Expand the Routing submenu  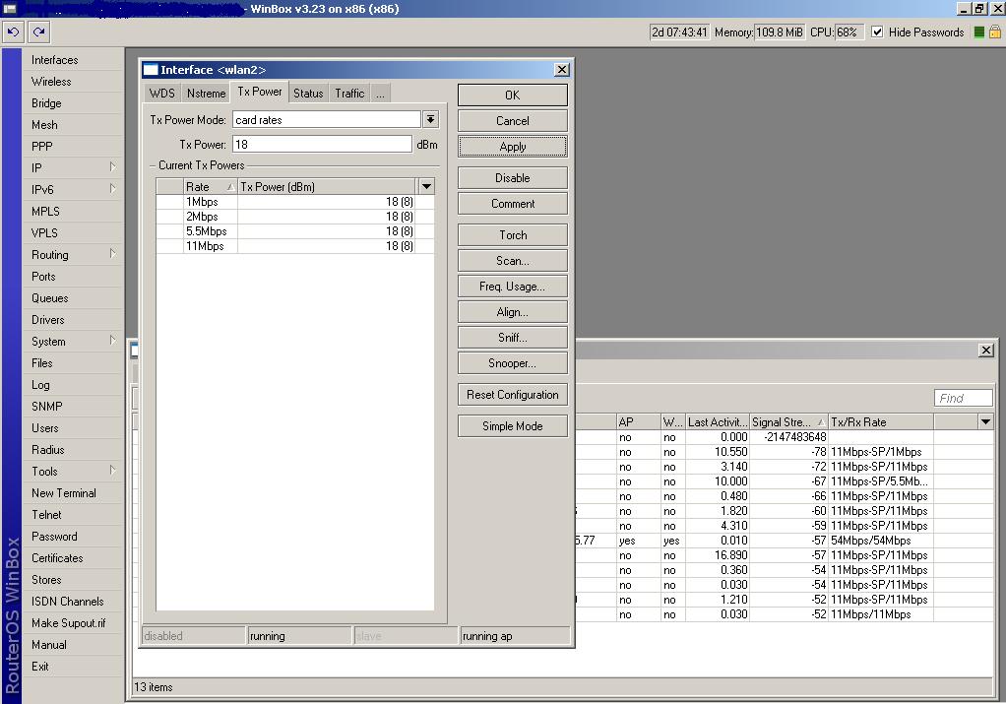72,255
